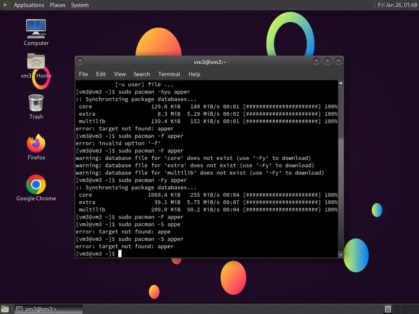The image size is (419, 314).
Task: Click the clock showing Fri Jan 26, 01:48
Action: coord(397,5)
